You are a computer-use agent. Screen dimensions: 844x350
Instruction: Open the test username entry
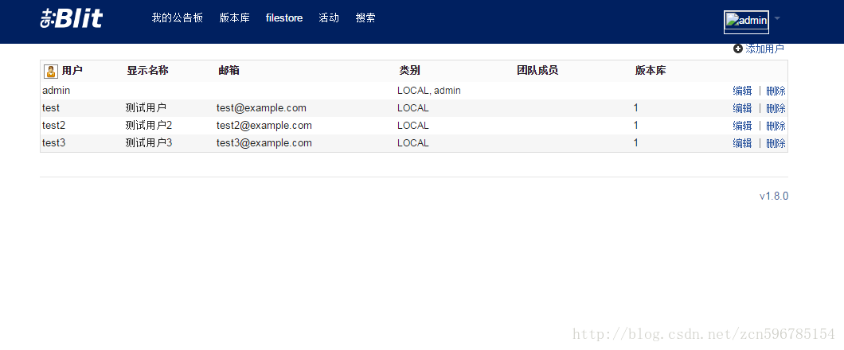point(51,107)
